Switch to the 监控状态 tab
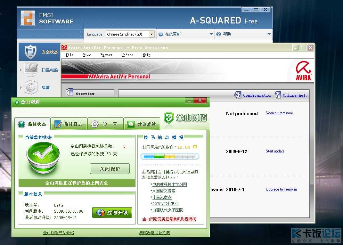Screen dimensions: 343x245 click(x=32, y=124)
